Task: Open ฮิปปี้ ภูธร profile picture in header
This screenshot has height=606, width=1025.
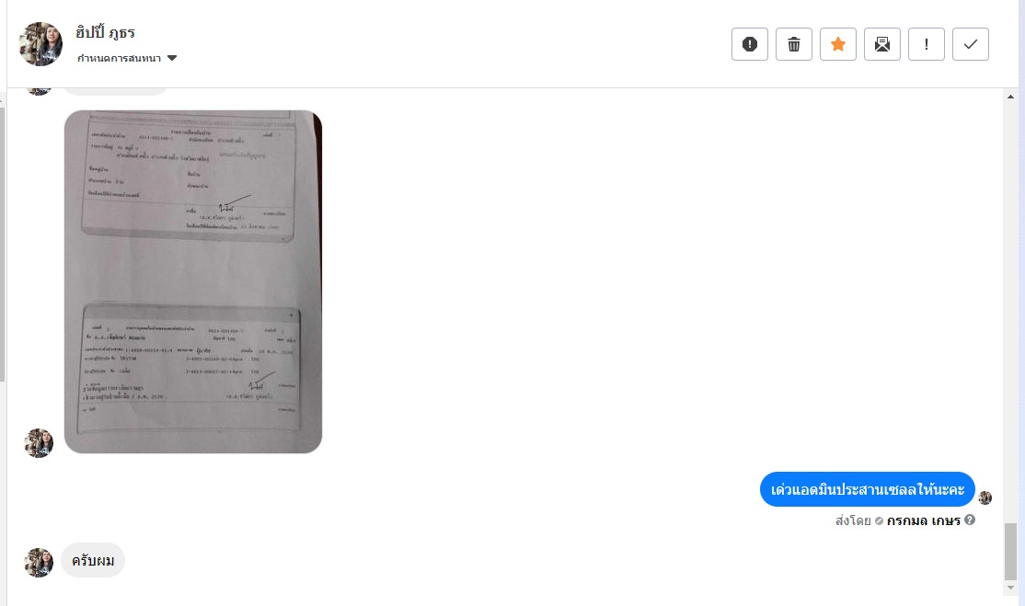Action: point(40,44)
